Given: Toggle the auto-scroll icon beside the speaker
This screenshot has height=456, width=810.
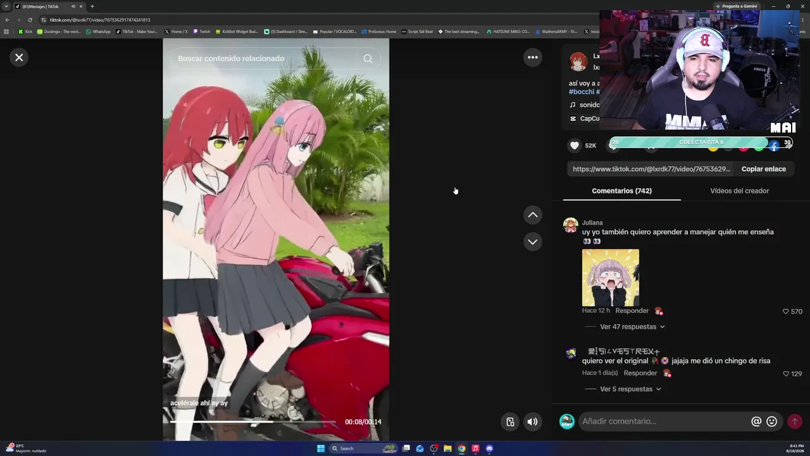Looking at the screenshot, I should click(x=510, y=422).
